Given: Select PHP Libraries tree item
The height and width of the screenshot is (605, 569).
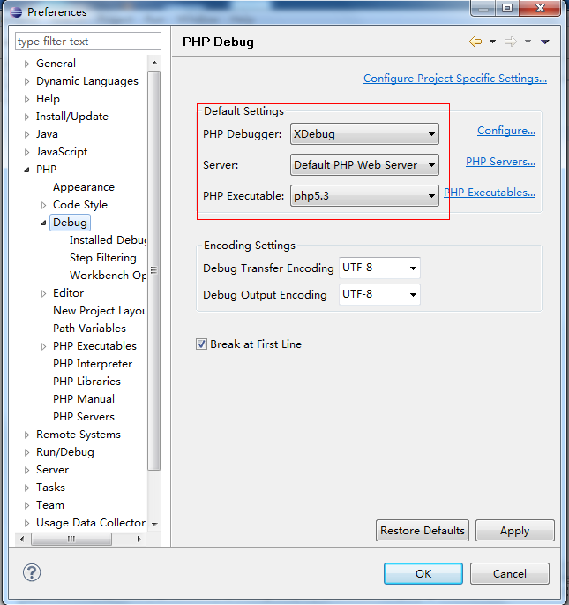Looking at the screenshot, I should (86, 382).
